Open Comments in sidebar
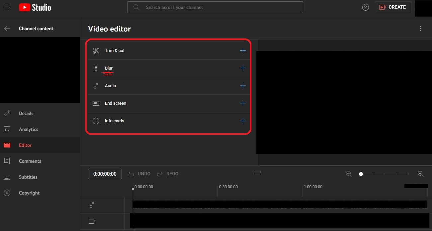This screenshot has width=432, height=231. (40, 161)
